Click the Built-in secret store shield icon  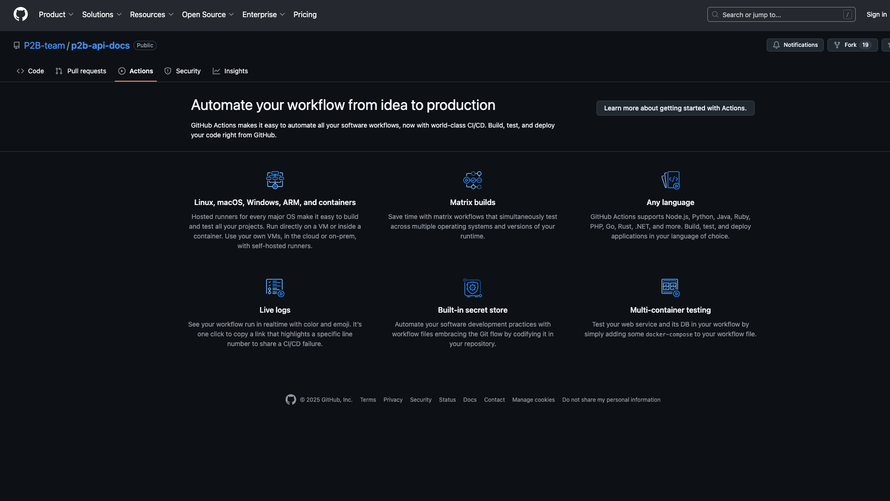click(473, 288)
